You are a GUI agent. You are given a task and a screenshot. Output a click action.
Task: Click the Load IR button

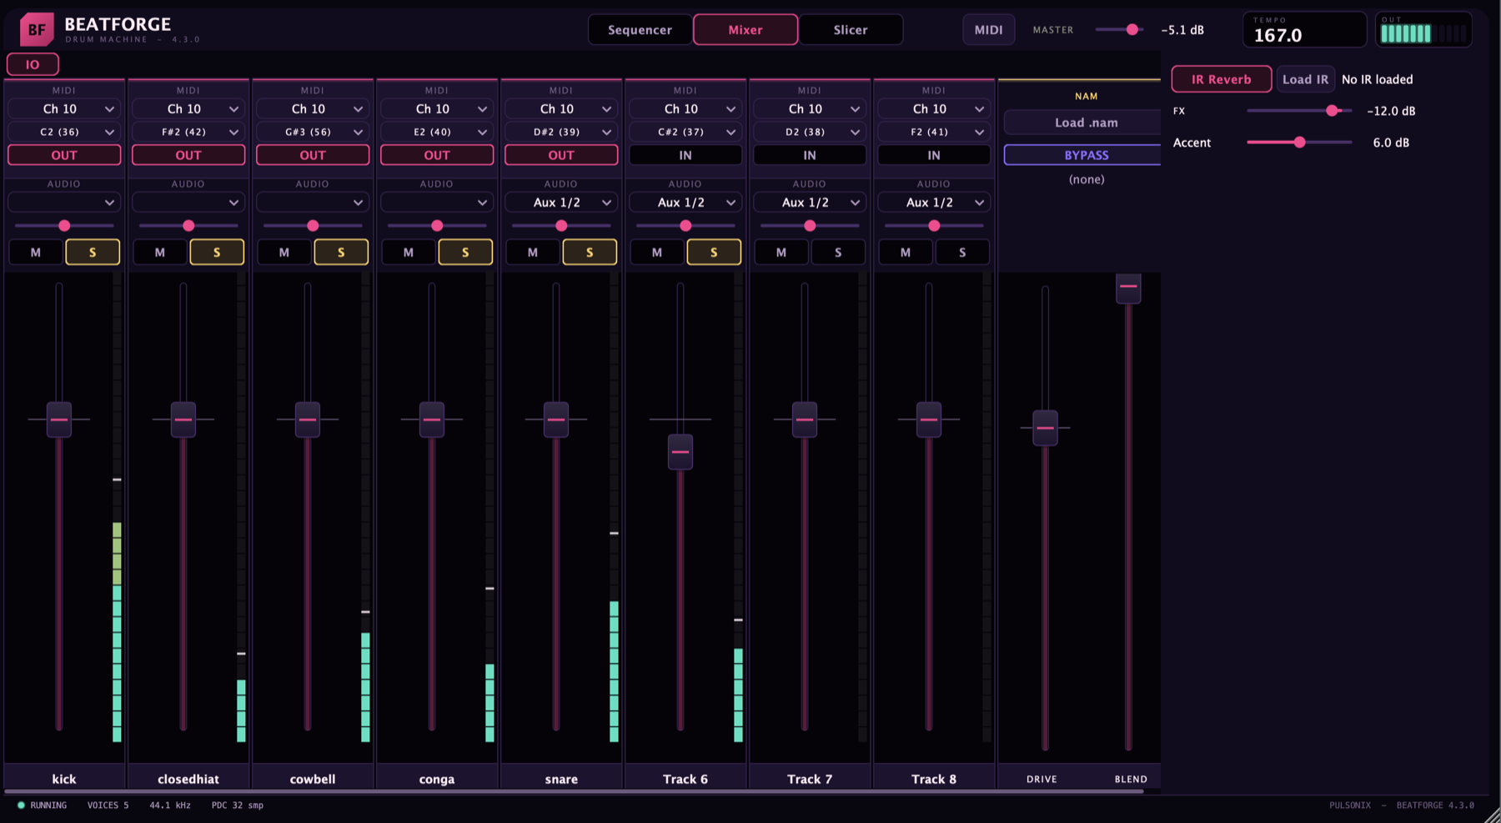(1305, 79)
